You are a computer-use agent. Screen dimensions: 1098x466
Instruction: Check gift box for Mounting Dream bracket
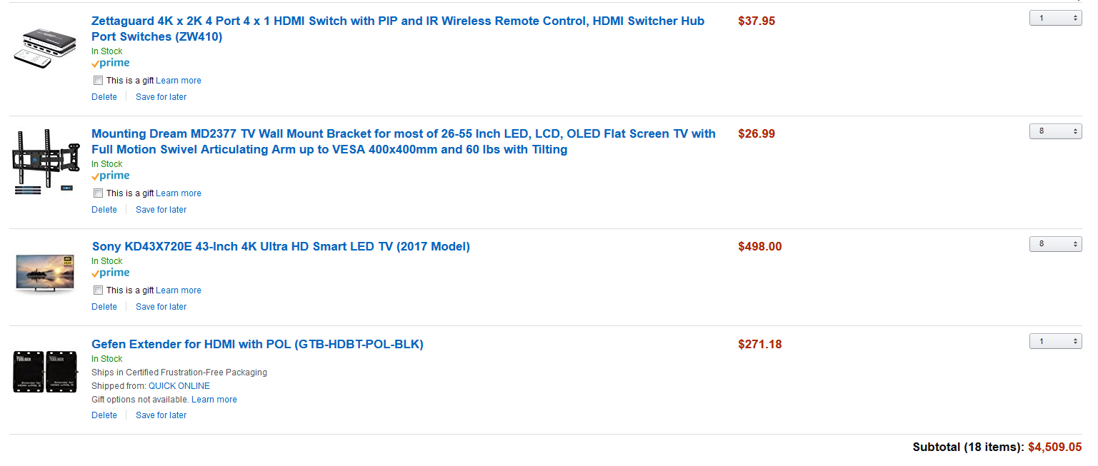coord(98,193)
